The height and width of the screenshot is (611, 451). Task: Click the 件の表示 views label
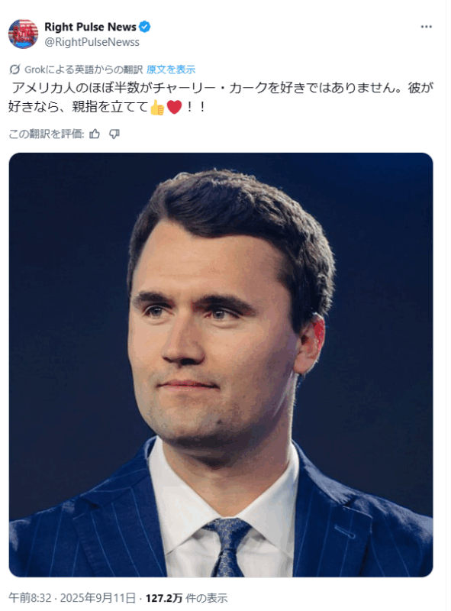206,598
